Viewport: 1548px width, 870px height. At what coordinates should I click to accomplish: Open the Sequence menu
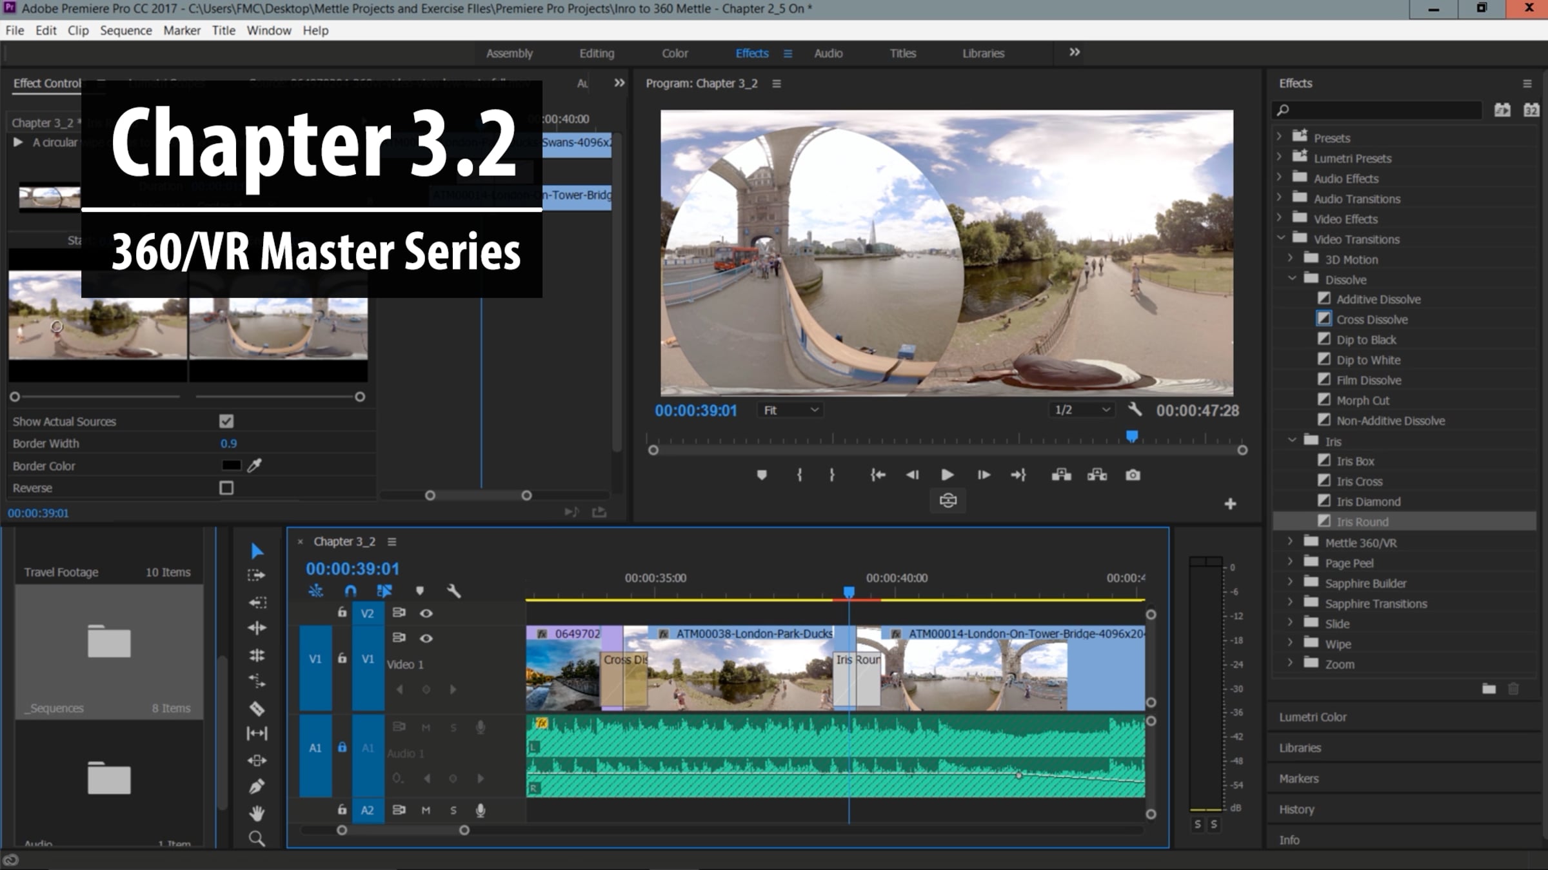[x=126, y=30]
